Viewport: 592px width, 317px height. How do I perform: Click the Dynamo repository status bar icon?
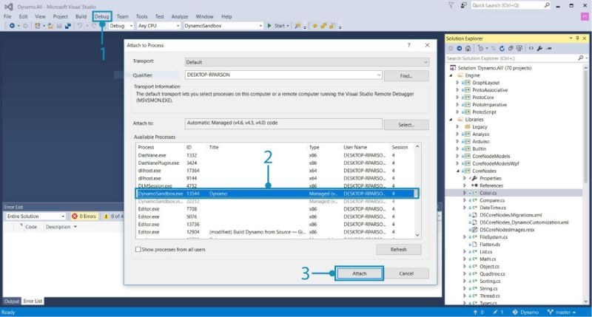pyautogui.click(x=515, y=312)
